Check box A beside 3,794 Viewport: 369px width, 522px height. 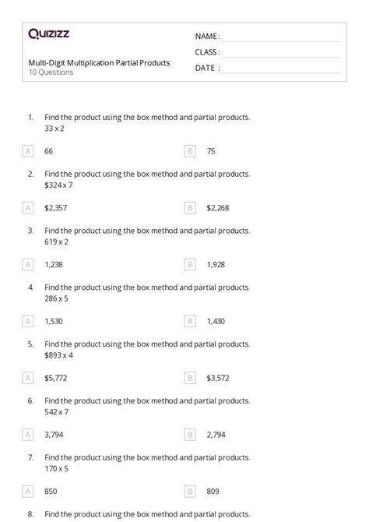click(x=28, y=435)
